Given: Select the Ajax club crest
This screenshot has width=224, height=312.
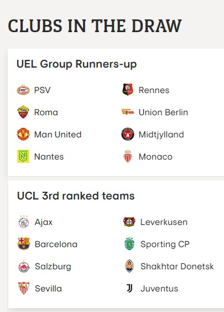Looking at the screenshot, I should point(24,222).
